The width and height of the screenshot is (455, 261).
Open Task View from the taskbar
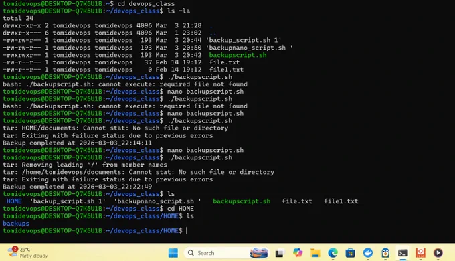click(280, 253)
